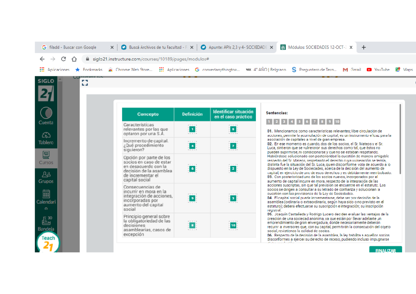Click Definición slot for Características relevantes row
The height and width of the screenshot is (294, 416).
(192, 129)
